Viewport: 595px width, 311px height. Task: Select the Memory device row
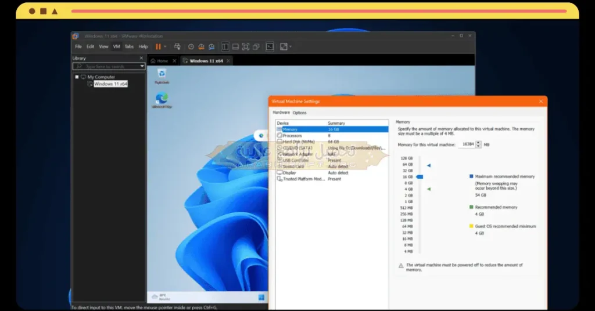click(x=332, y=129)
